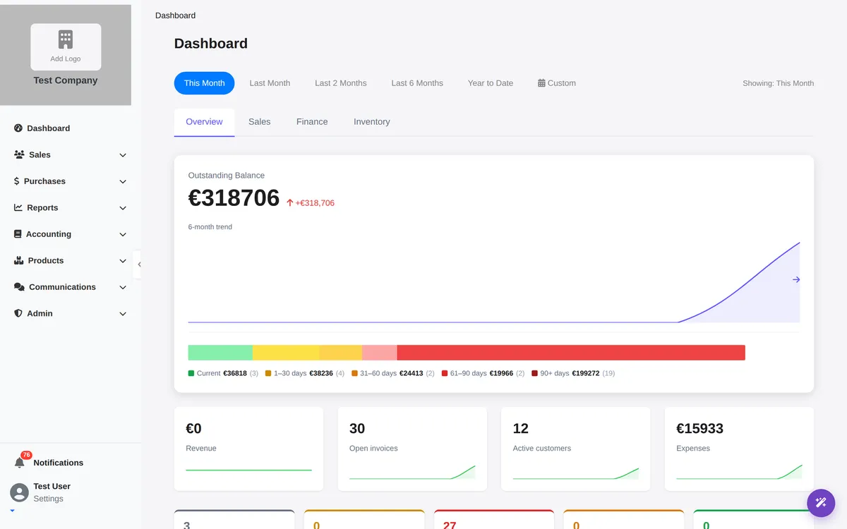Click the Open invoices card showing 30
Screen dimensions: 847x529
[x=412, y=449]
